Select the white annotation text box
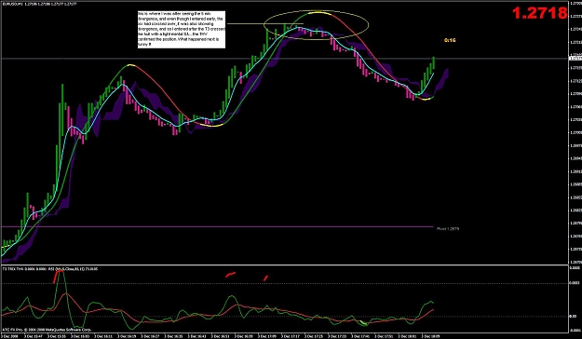582x339 pixels. (182, 29)
